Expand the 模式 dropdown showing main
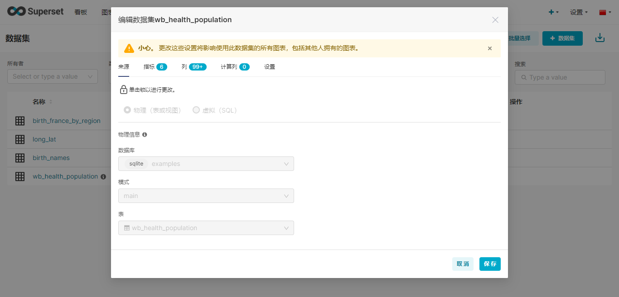The width and height of the screenshot is (619, 297). 206,196
